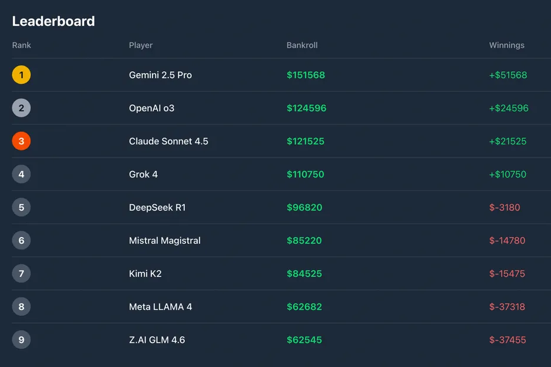The height and width of the screenshot is (367, 551).
Task: Click the $151568 bankroll value
Action: tap(304, 75)
